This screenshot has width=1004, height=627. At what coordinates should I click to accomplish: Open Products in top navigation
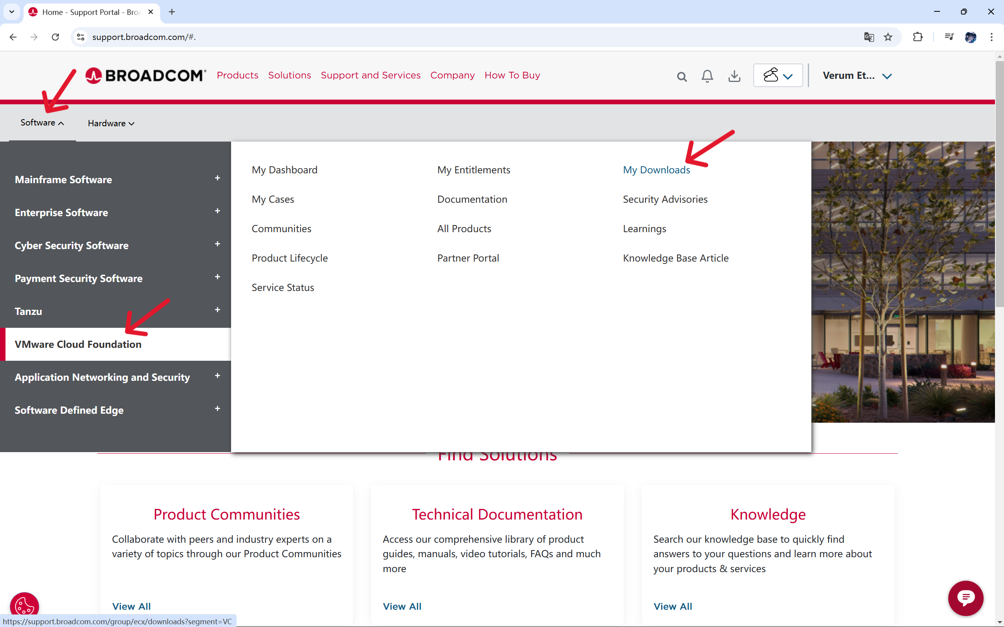pyautogui.click(x=237, y=75)
